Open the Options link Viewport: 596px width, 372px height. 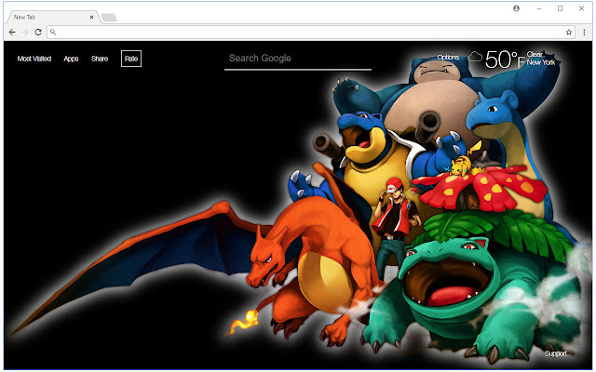pyautogui.click(x=448, y=58)
